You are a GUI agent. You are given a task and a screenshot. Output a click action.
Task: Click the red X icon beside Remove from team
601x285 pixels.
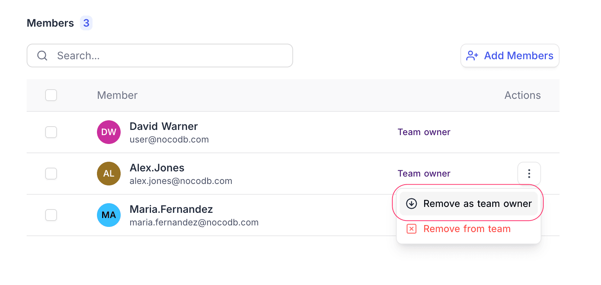tap(412, 229)
